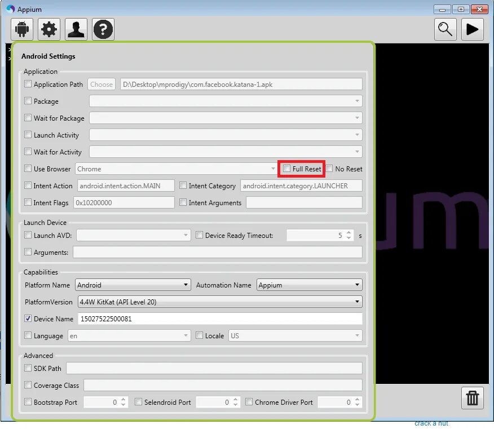The width and height of the screenshot is (494, 429).
Task: Tick the Package checkbox
Action: click(28, 101)
